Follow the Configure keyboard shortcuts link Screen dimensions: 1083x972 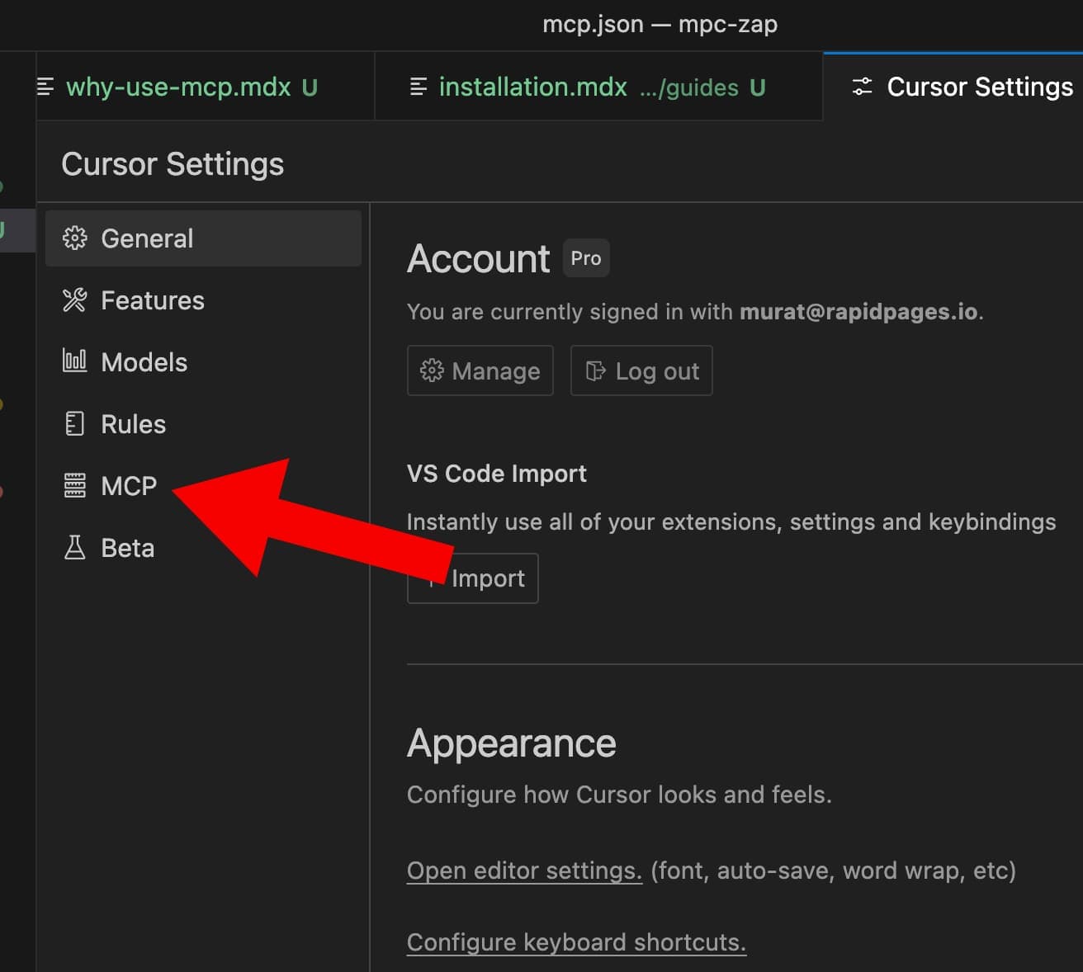point(576,942)
